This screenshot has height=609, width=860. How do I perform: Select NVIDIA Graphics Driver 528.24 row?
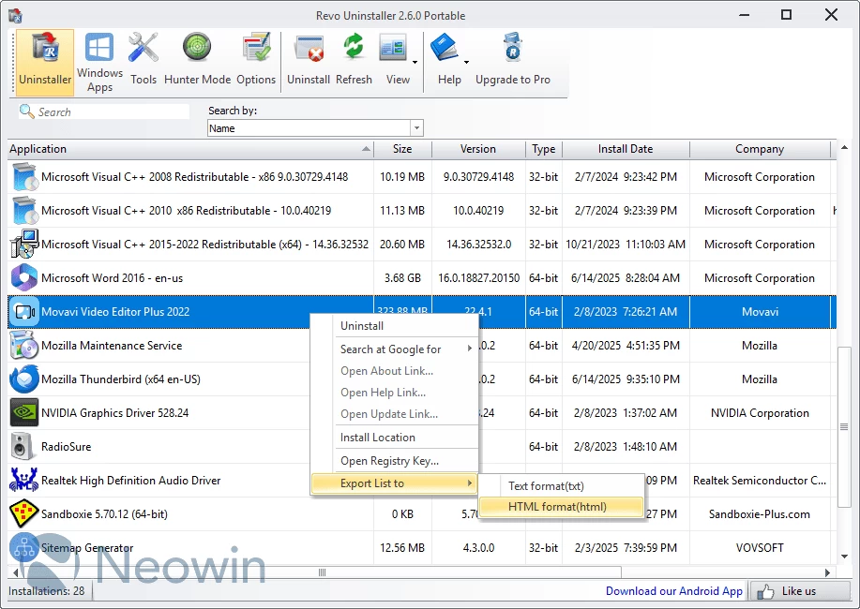point(422,413)
